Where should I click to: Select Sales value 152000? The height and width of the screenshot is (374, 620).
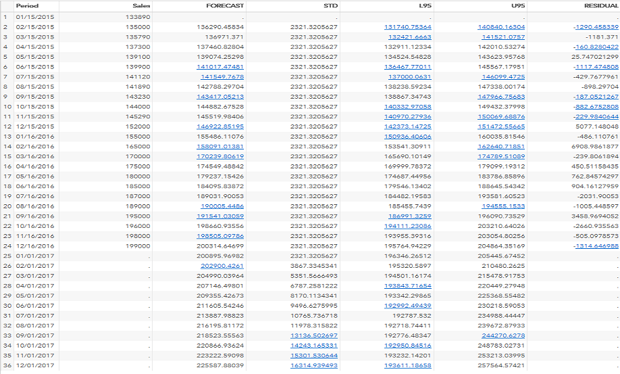[138, 126]
